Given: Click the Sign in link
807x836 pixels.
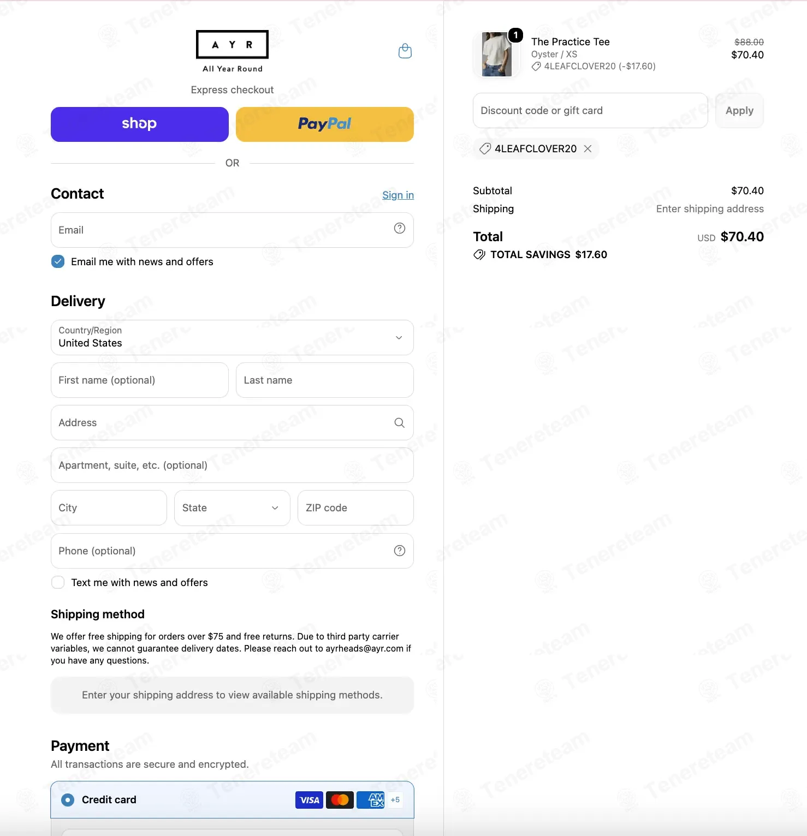Looking at the screenshot, I should [398, 195].
